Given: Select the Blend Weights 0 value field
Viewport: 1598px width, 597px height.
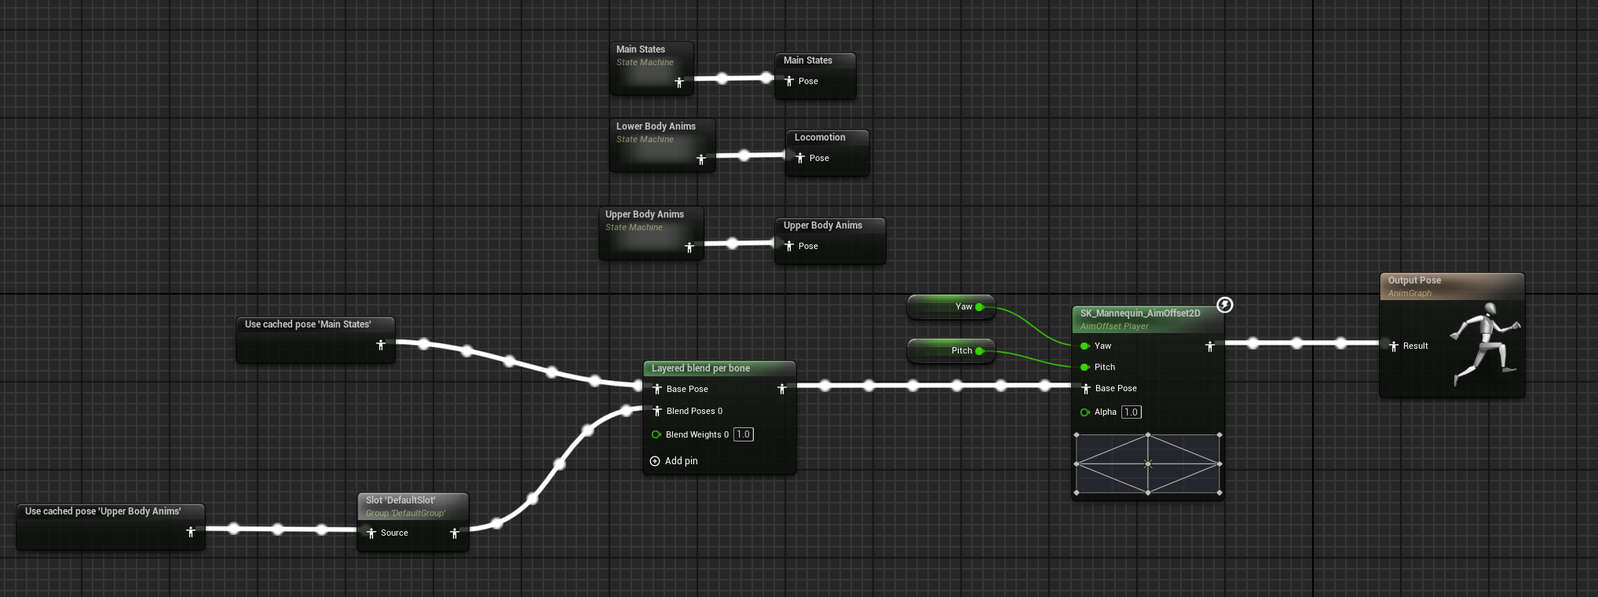Looking at the screenshot, I should (x=743, y=434).
